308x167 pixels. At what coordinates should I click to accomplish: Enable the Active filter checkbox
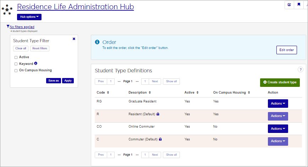pos(16,57)
